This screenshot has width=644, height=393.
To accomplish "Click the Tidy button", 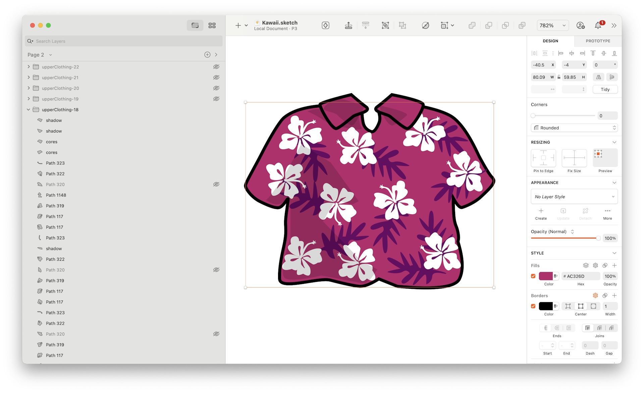I will tap(605, 89).
